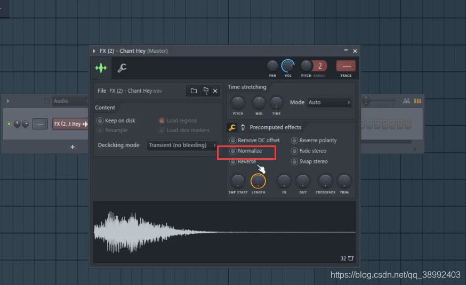Toggle Load slice markers option
The width and height of the screenshot is (466, 285).
coord(184,131)
